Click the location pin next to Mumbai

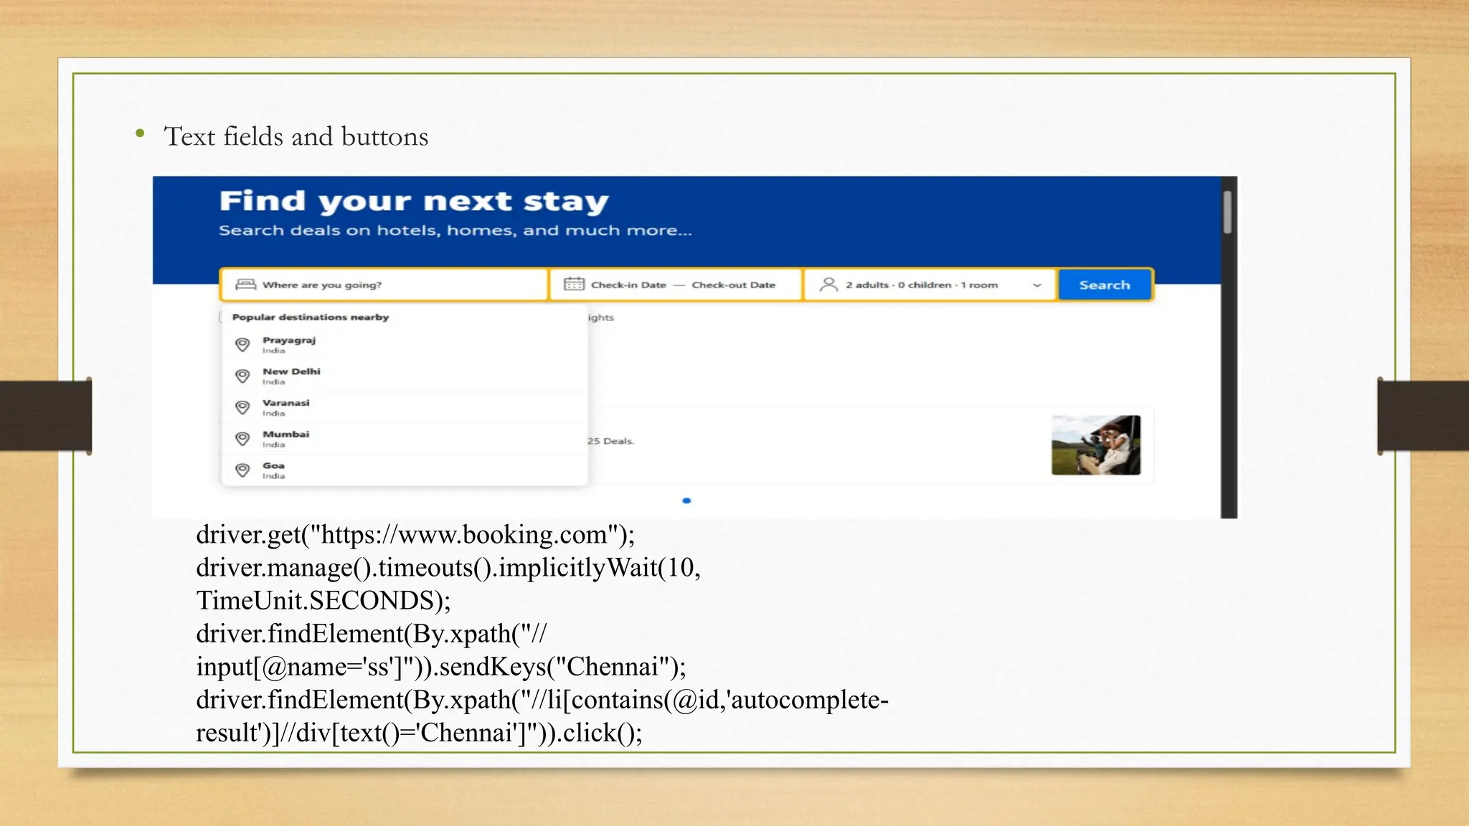pos(242,439)
